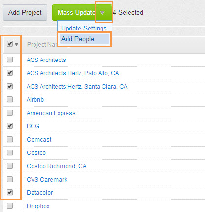Screen dimensions: 205x212
Task: Choose Update Settings menu option
Action: point(84,28)
